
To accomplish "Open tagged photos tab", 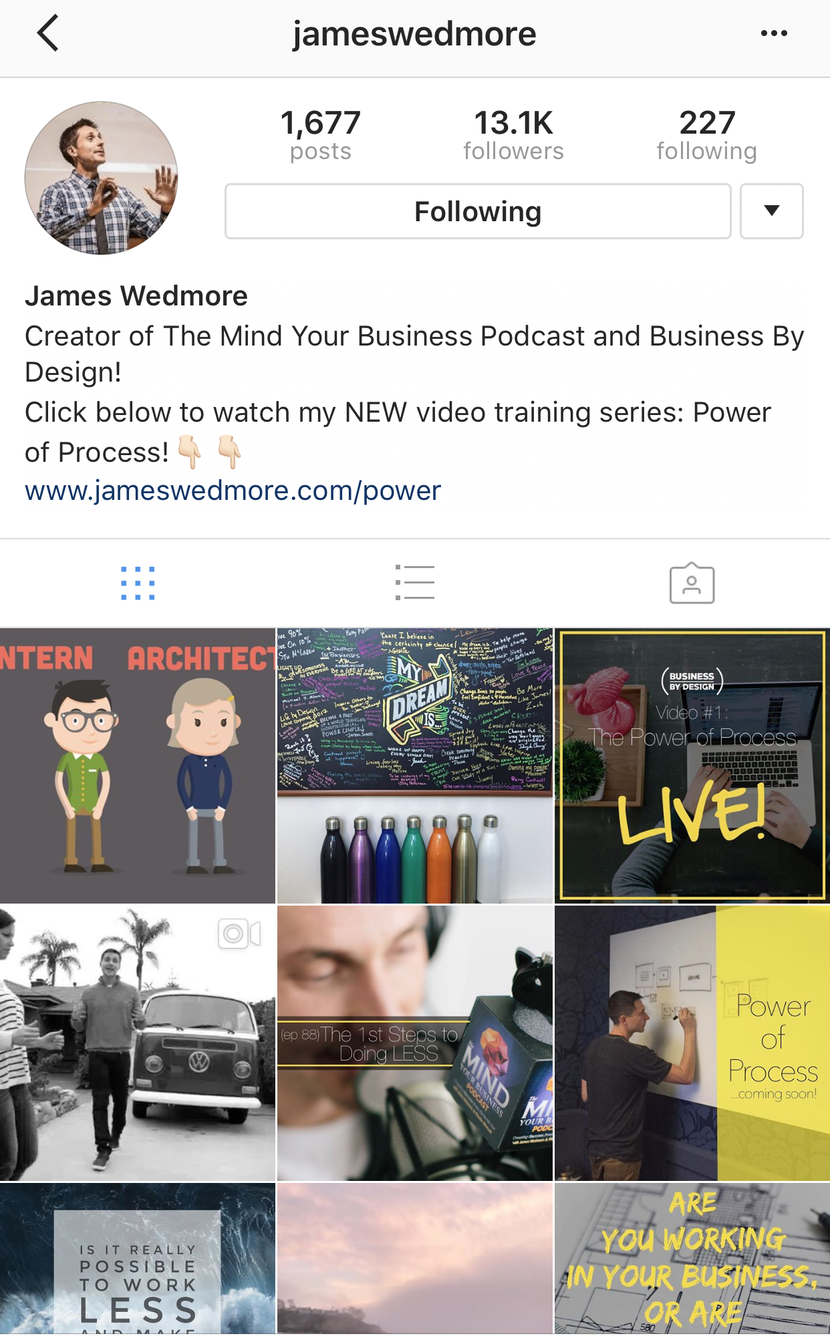I will pyautogui.click(x=692, y=583).
